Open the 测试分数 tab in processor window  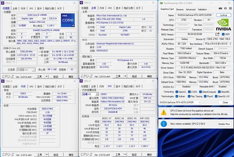coord(49,8)
